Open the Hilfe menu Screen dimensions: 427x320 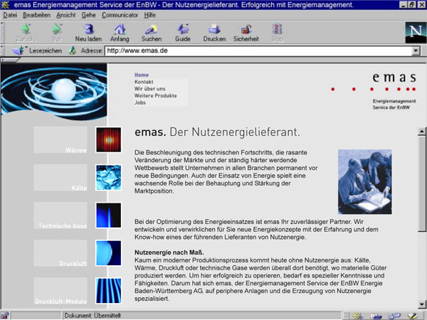pyautogui.click(x=149, y=15)
